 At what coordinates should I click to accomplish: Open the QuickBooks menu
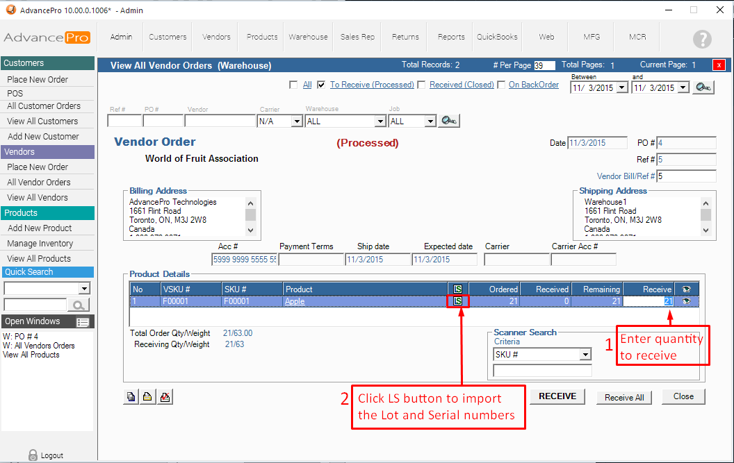click(x=497, y=37)
